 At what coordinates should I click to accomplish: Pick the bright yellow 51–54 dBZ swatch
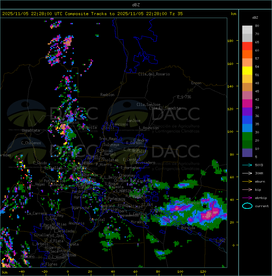(247, 71)
